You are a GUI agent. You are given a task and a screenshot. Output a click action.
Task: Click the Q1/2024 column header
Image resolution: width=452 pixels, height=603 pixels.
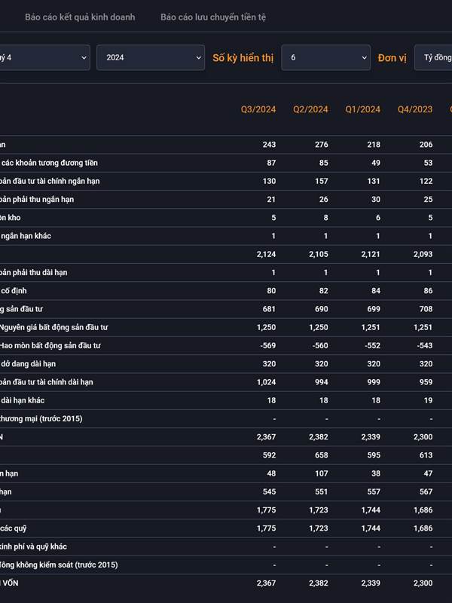(x=363, y=109)
